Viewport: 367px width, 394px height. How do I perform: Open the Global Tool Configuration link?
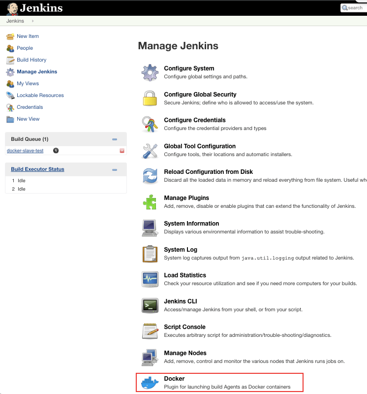(200, 146)
